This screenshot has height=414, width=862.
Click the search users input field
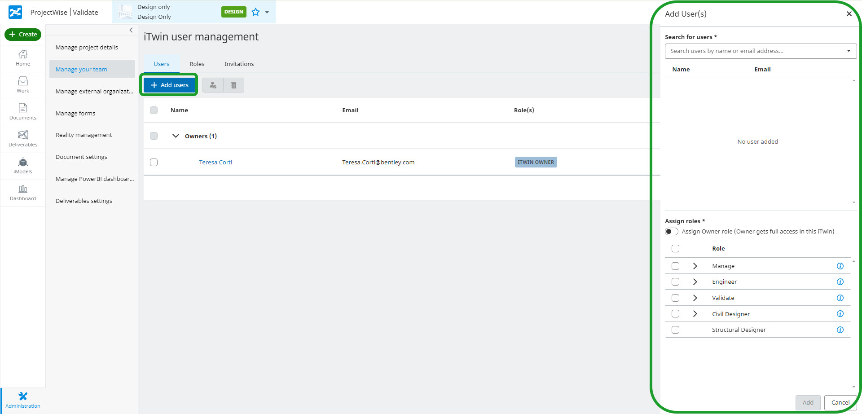(761, 51)
